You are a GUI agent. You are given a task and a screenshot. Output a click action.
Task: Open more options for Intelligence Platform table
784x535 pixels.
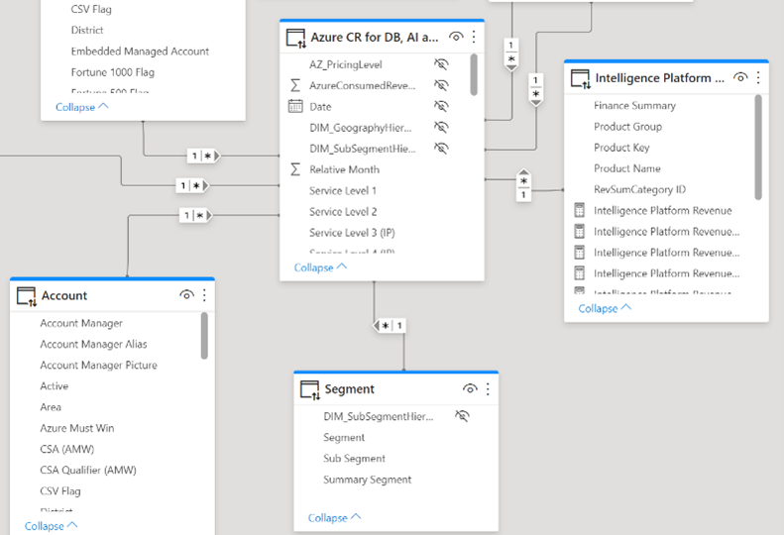tap(758, 77)
